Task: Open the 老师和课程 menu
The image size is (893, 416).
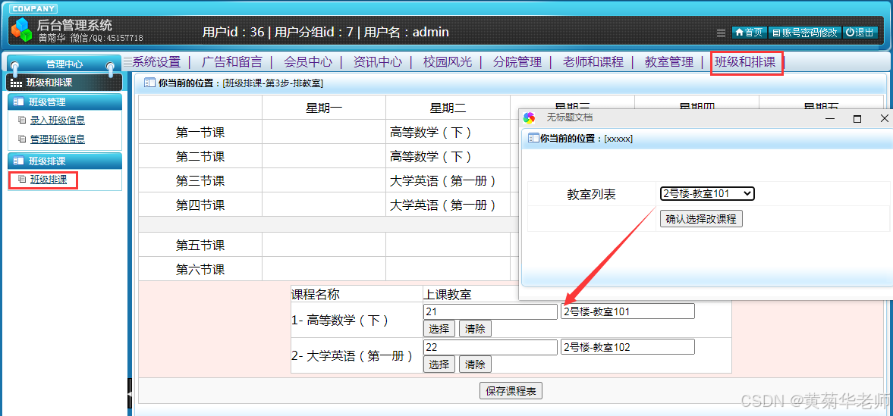Action: [593, 62]
